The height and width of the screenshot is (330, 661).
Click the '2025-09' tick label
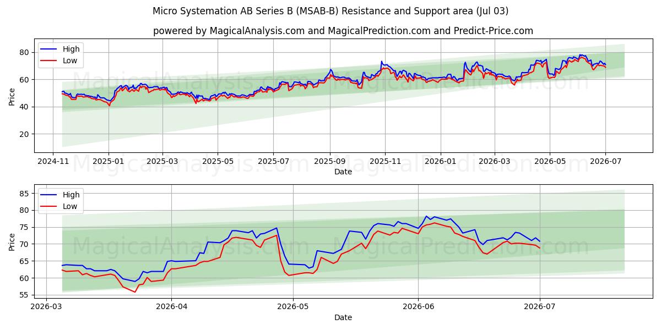point(330,162)
